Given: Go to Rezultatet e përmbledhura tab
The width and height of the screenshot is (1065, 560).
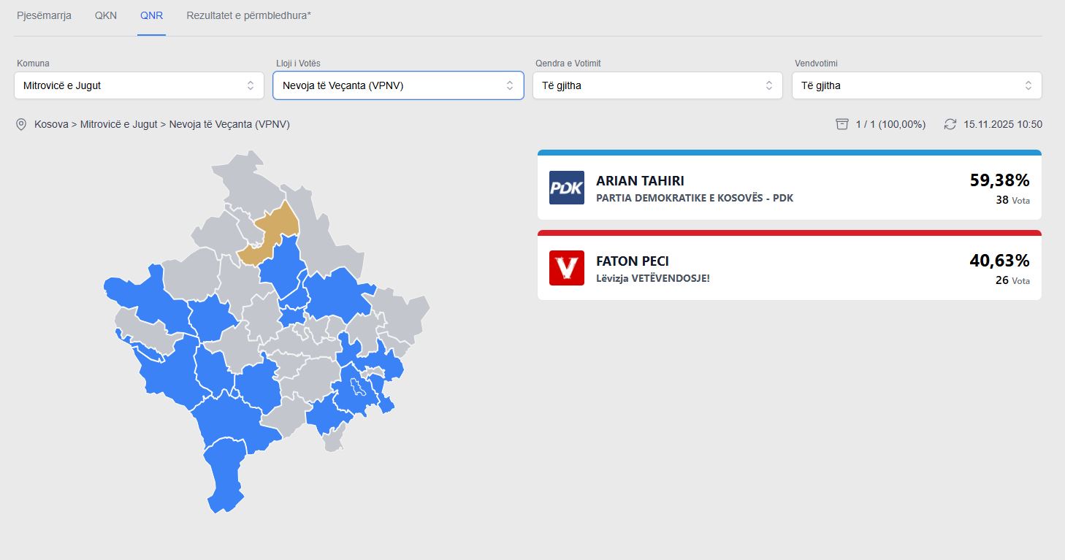Looking at the screenshot, I should 248,15.
